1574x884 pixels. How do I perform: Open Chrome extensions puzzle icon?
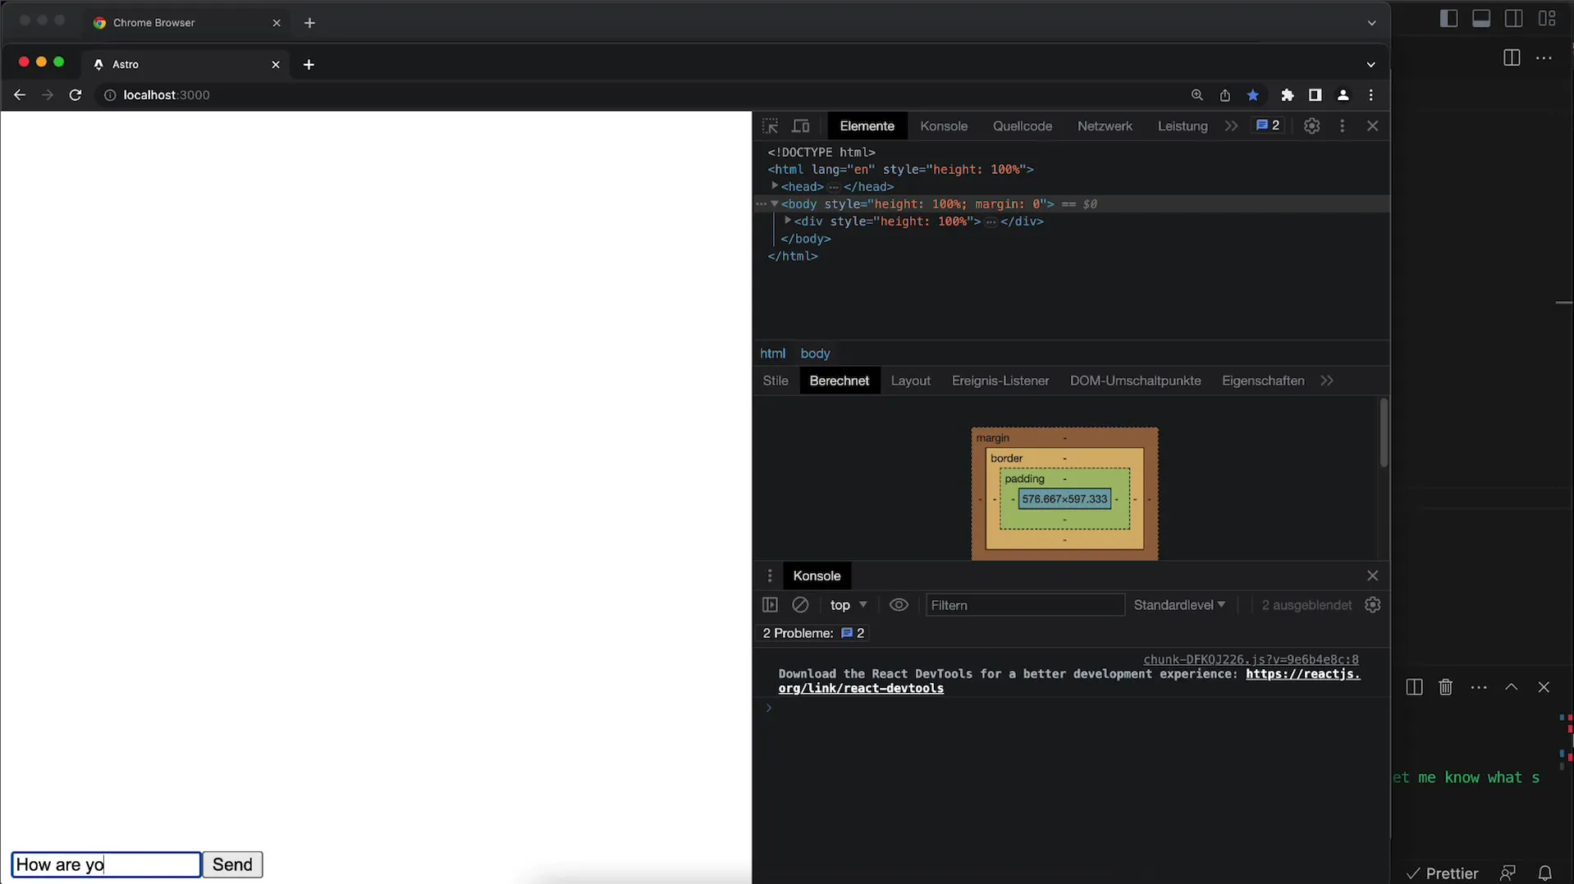point(1288,95)
